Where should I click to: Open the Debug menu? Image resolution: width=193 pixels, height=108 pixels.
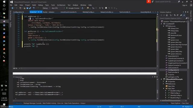(x=40, y=5)
